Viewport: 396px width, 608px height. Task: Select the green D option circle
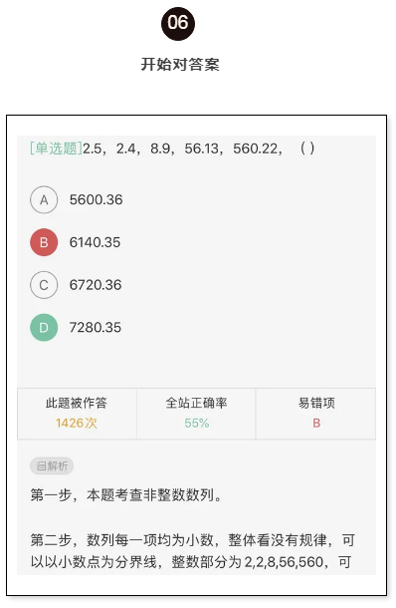[44, 328]
